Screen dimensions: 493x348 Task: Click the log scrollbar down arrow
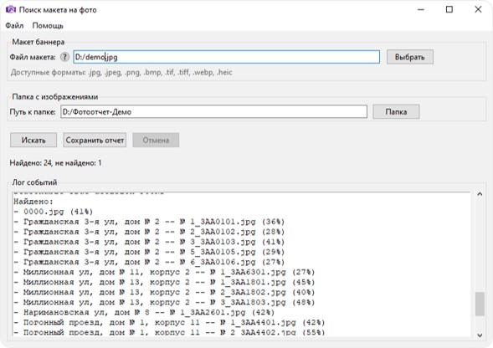coord(480,335)
